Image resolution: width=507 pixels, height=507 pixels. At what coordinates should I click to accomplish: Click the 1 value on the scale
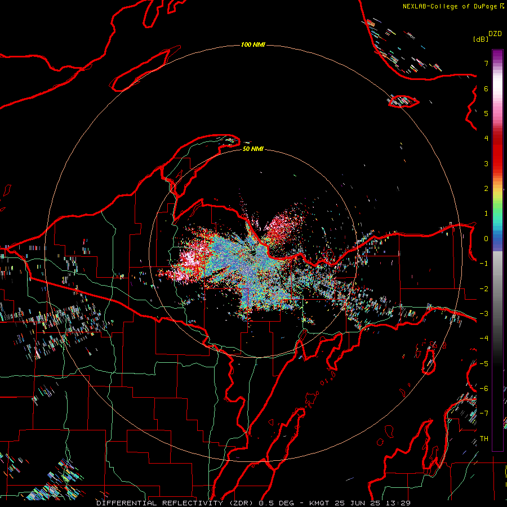(x=486, y=214)
